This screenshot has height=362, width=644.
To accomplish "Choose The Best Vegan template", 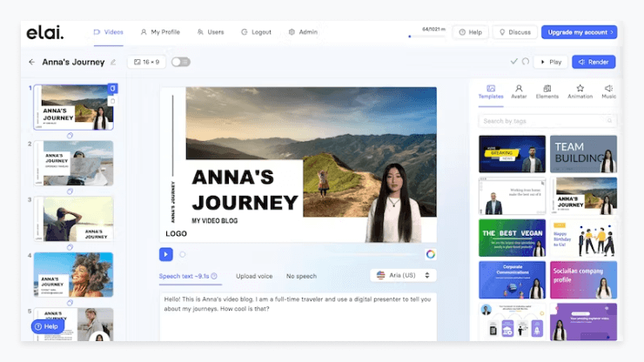I will pyautogui.click(x=513, y=238).
